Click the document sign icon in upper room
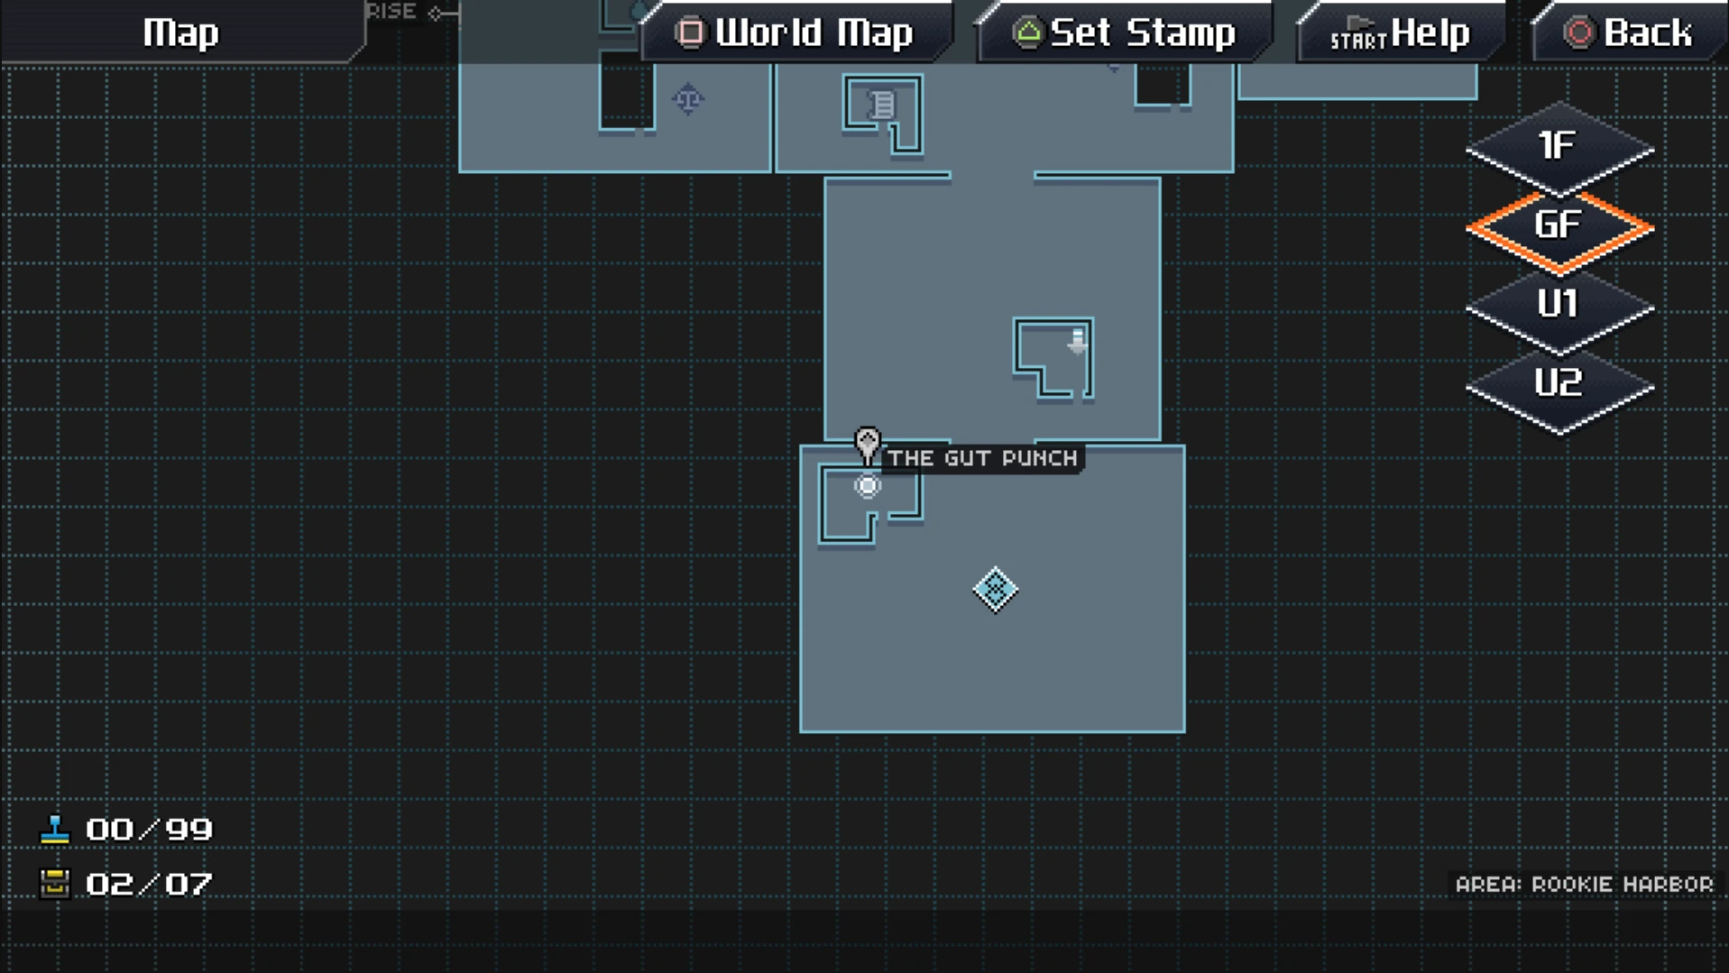Screen dimensions: 1729x973 [883, 106]
